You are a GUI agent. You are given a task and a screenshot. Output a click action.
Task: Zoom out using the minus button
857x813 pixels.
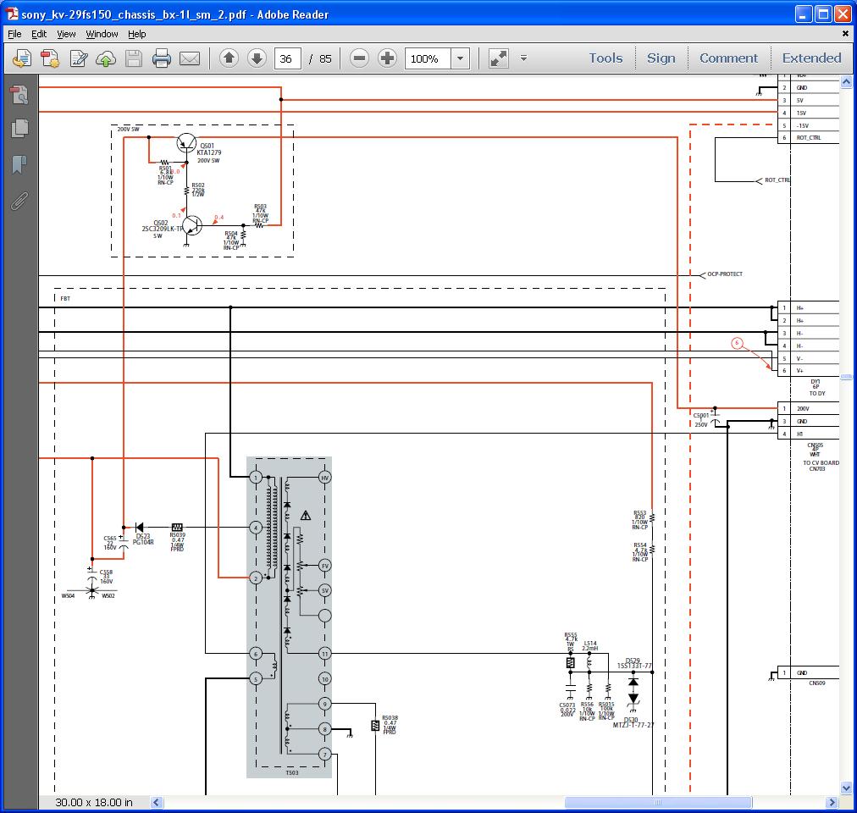click(x=359, y=58)
